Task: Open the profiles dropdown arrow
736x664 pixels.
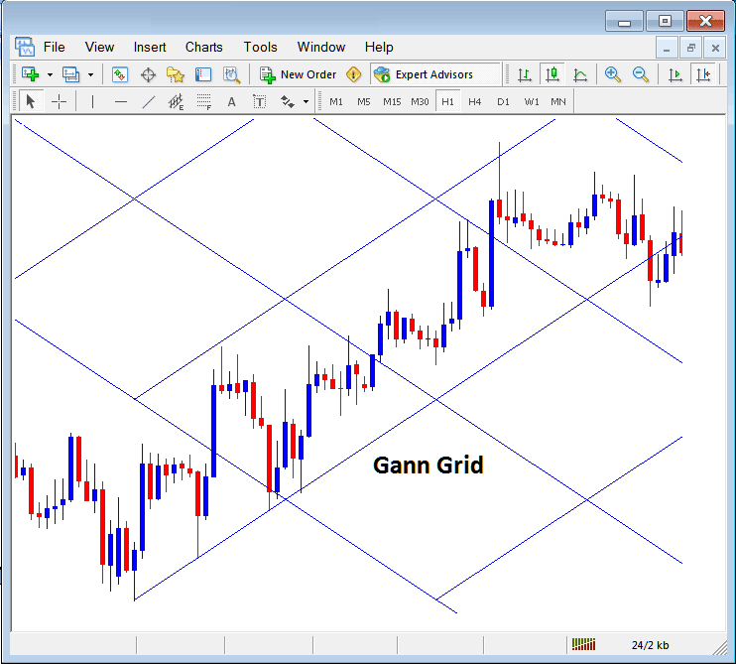Action: point(90,74)
